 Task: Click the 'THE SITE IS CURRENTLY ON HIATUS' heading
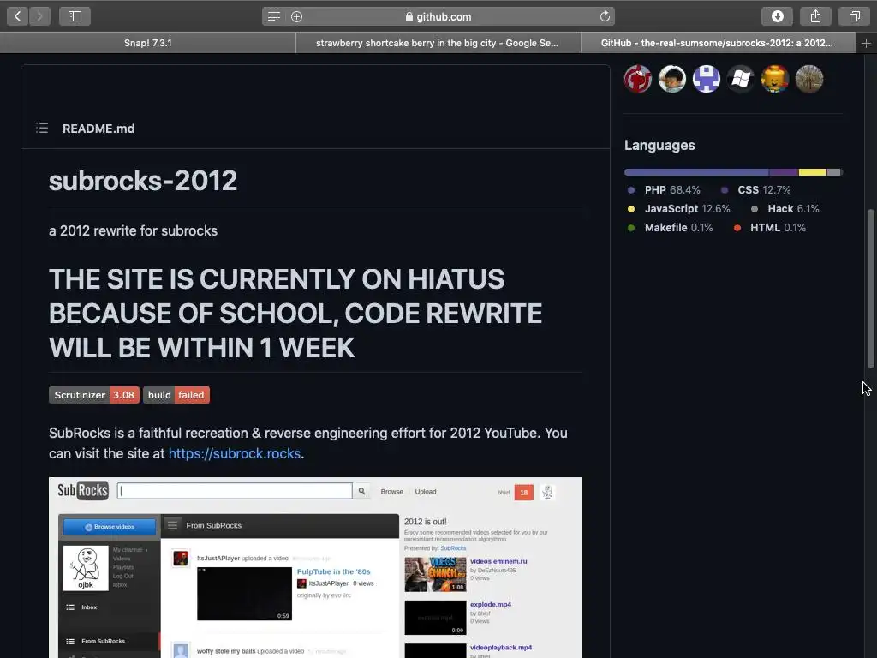pyautogui.click(x=295, y=314)
